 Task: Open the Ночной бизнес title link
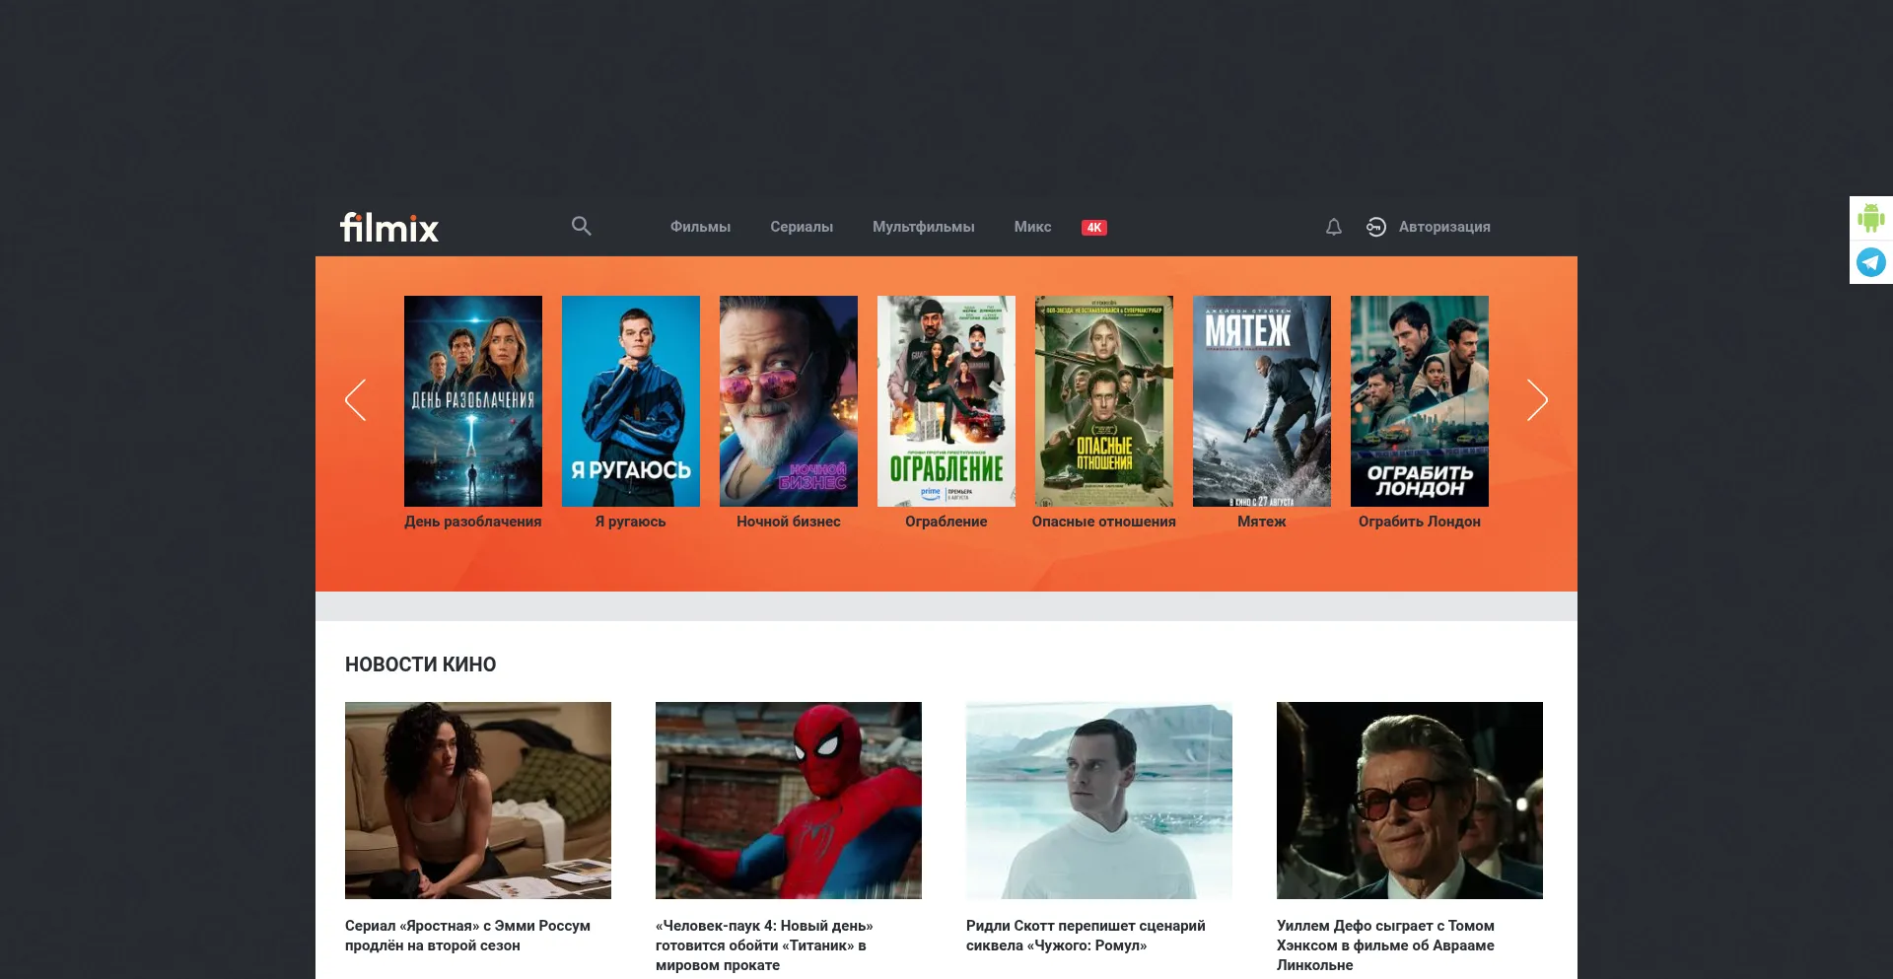pyautogui.click(x=789, y=522)
